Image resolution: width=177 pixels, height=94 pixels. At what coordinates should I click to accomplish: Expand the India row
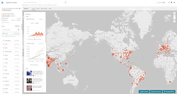[4, 44]
